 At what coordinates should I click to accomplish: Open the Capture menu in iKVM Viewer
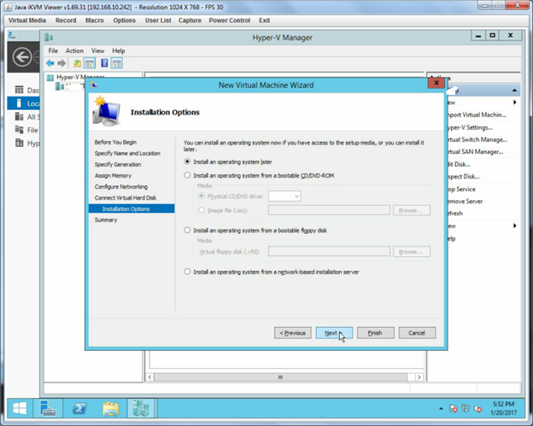click(190, 20)
